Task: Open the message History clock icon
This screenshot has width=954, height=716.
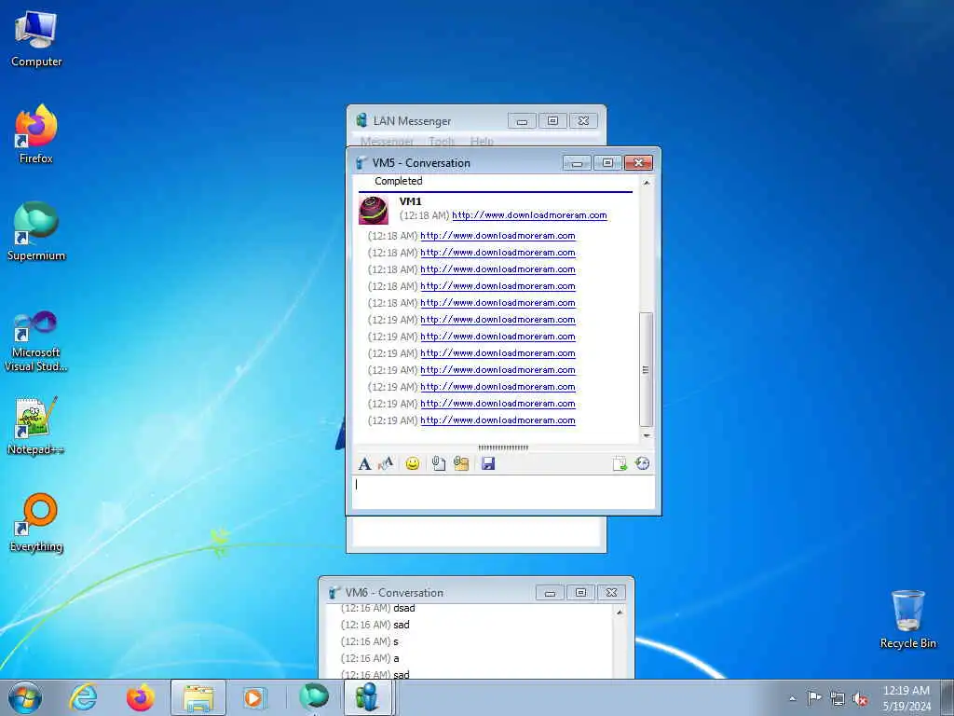Action: (643, 464)
